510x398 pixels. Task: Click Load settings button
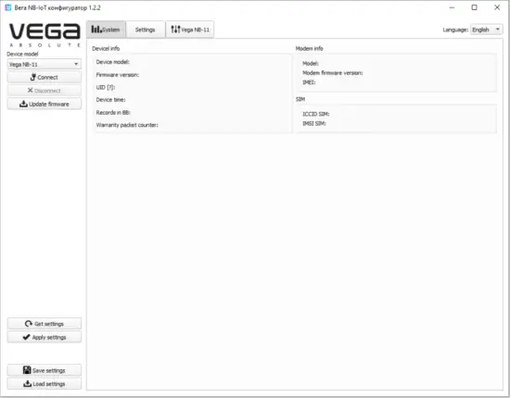click(x=45, y=384)
